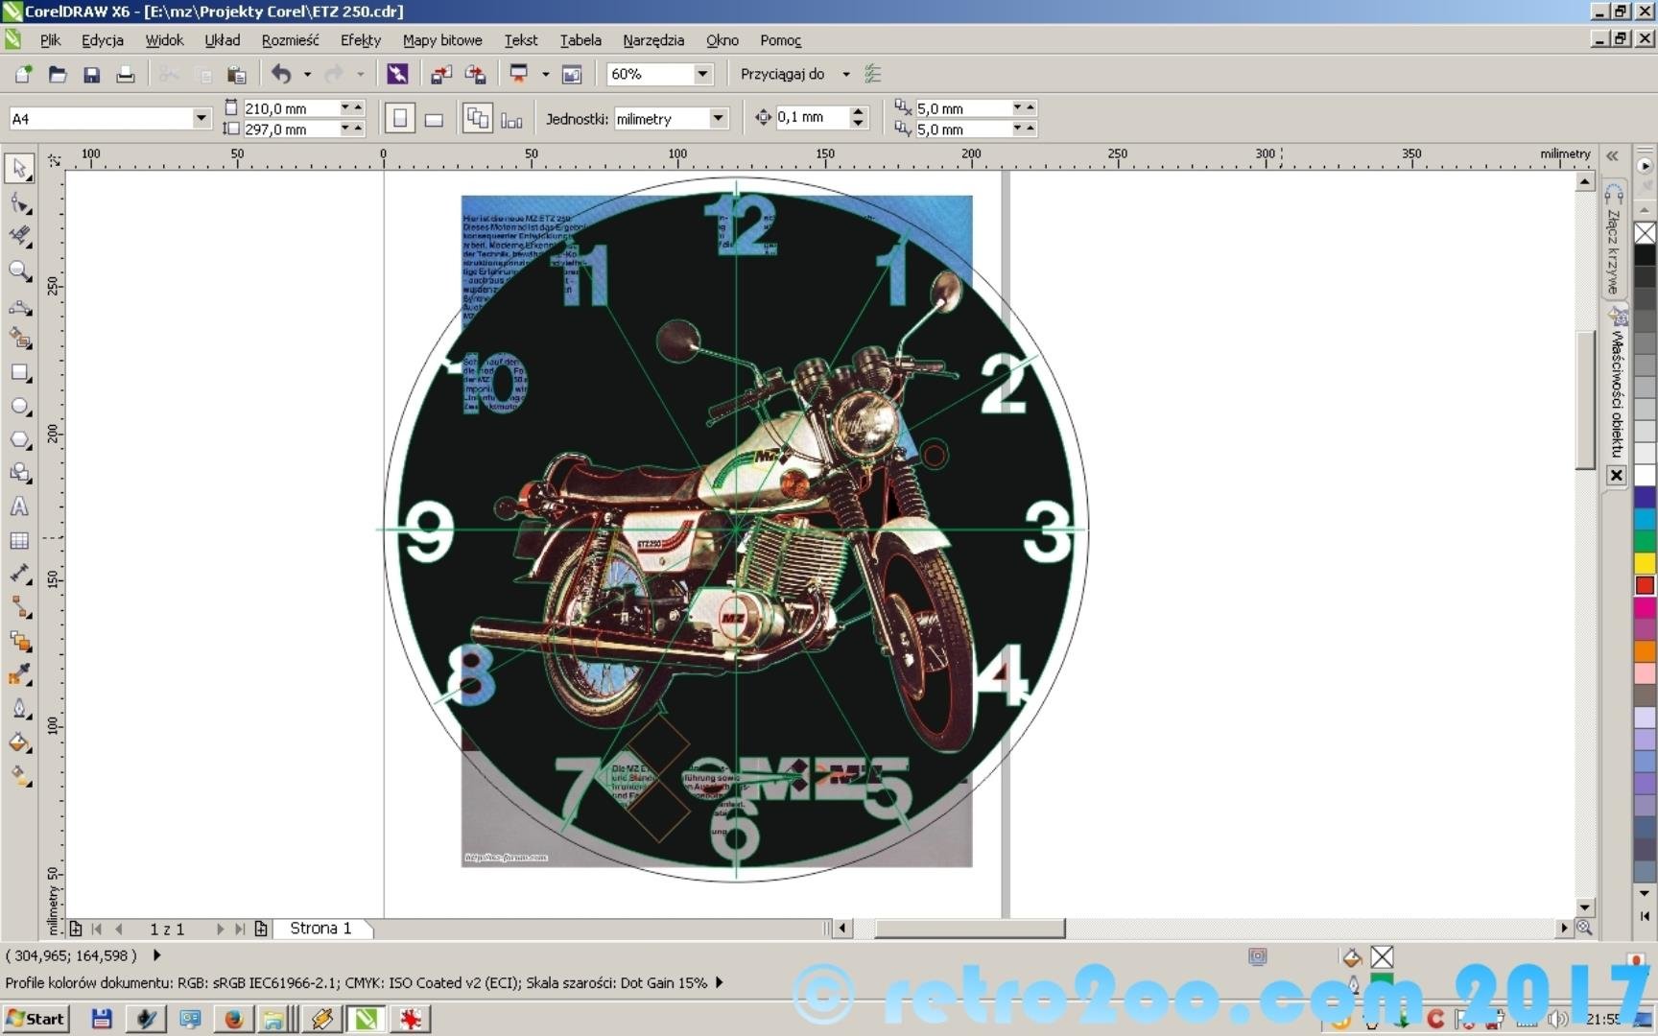This screenshot has height=1036, width=1658.
Task: Toggle apply layout to all pages
Action: (477, 118)
